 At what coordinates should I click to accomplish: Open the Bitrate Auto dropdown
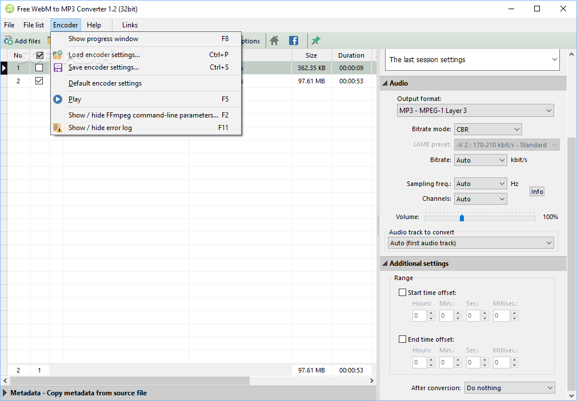[x=480, y=160]
